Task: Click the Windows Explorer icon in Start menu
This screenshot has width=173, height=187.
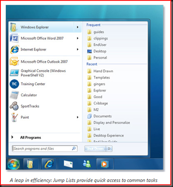Action: 13,27
